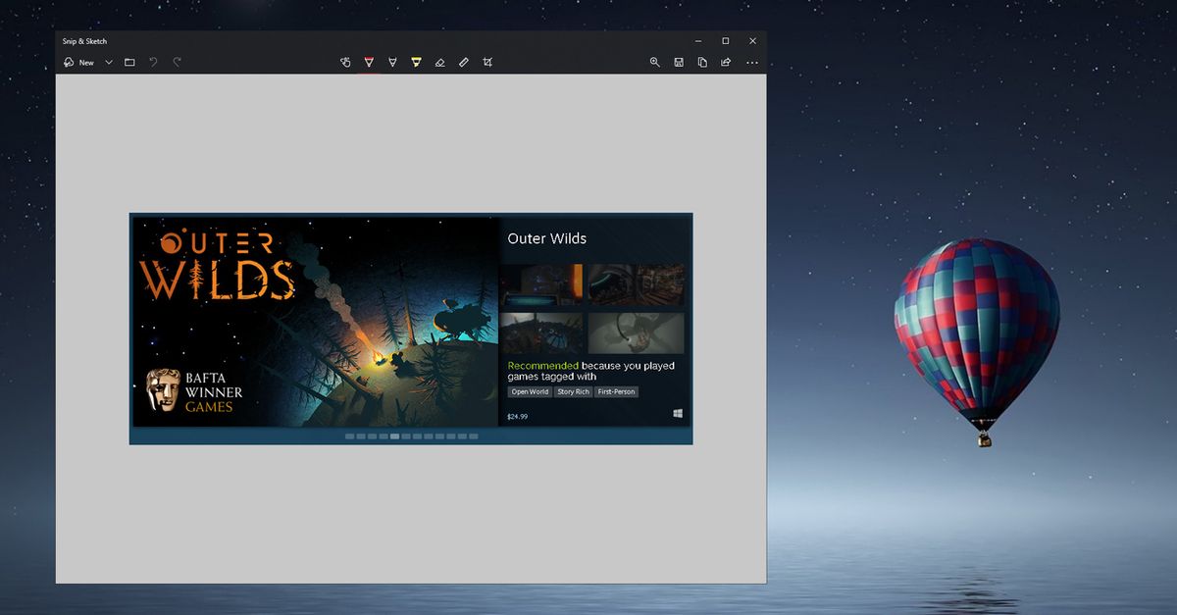Select the yellow Highlighter tool
Image resolution: width=1177 pixels, height=615 pixels.
pos(416,61)
